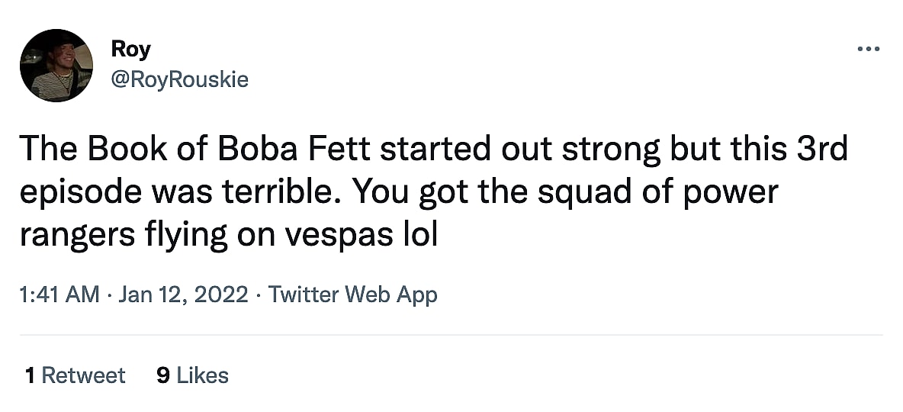Screen dimensions: 903x412
Task: Open the "Twitter Web App" source link
Action: coord(353,295)
